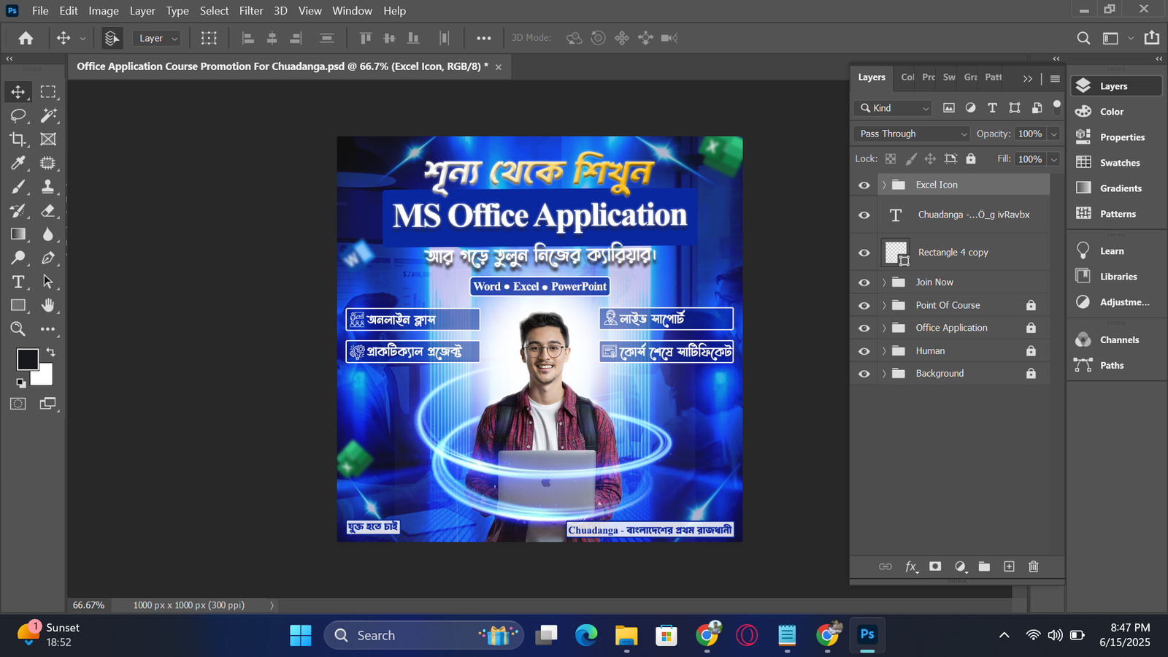Select the Hand tool
1168x657 pixels.
48,305
